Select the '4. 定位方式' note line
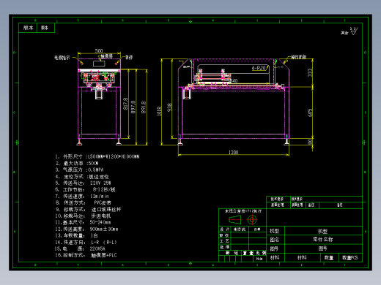381x285 pixels. point(82,176)
